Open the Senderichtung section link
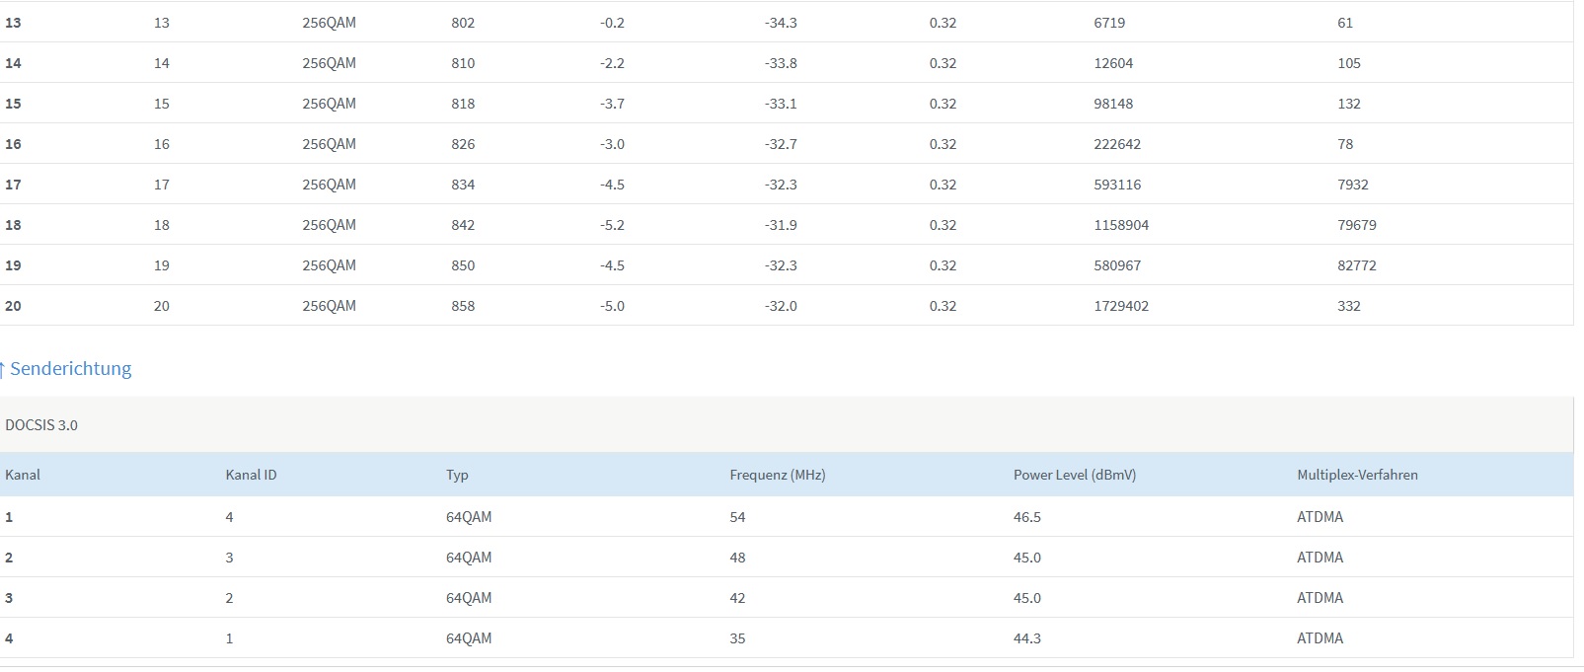 coord(70,369)
